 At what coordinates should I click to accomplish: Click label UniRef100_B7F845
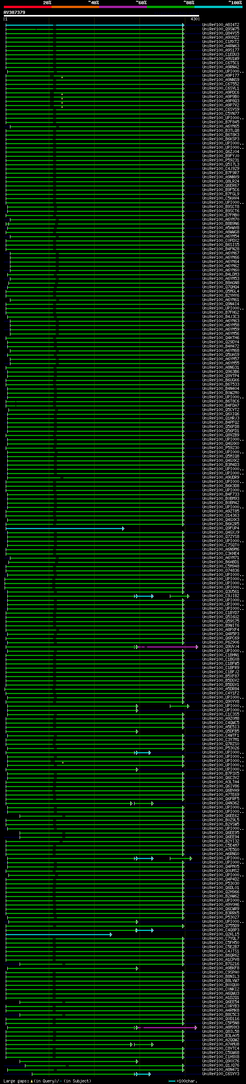tap(221, 122)
